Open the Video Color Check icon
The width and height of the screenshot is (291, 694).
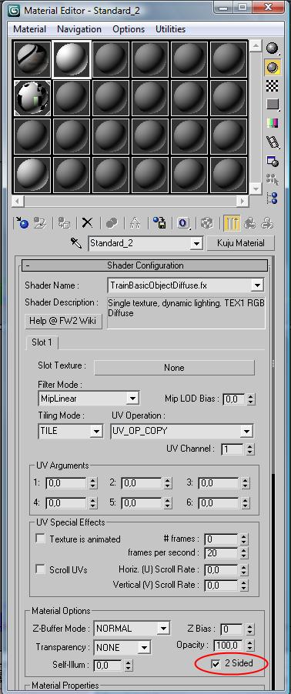[272, 123]
